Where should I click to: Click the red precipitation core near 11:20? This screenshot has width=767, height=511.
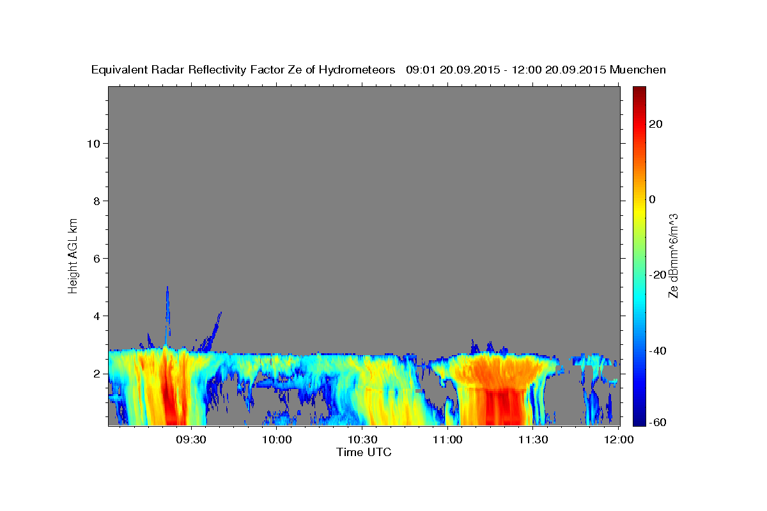[x=505, y=408]
